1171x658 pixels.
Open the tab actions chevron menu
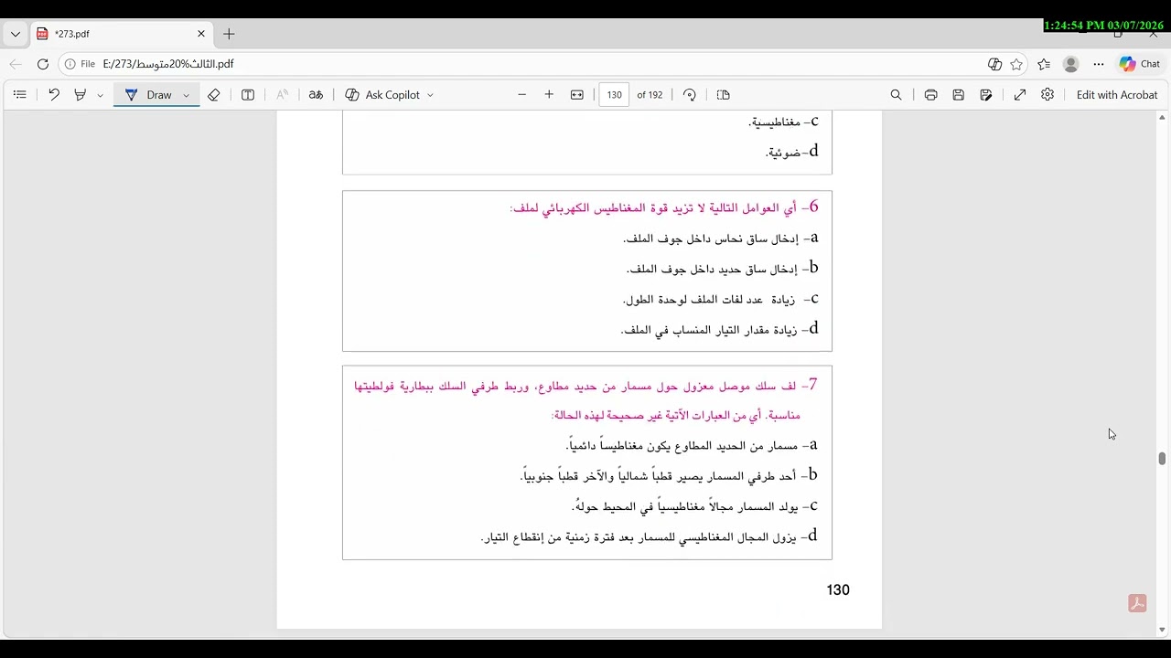tap(16, 34)
